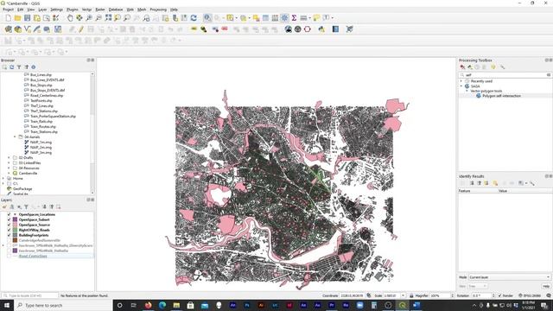Open the Mode dropdown showing Current layer
Screen dimensions: 553x311
click(509, 277)
